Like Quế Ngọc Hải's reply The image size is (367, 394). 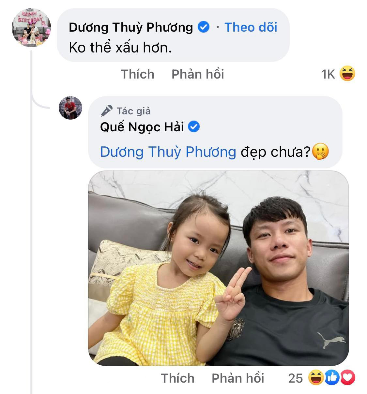[177, 378]
